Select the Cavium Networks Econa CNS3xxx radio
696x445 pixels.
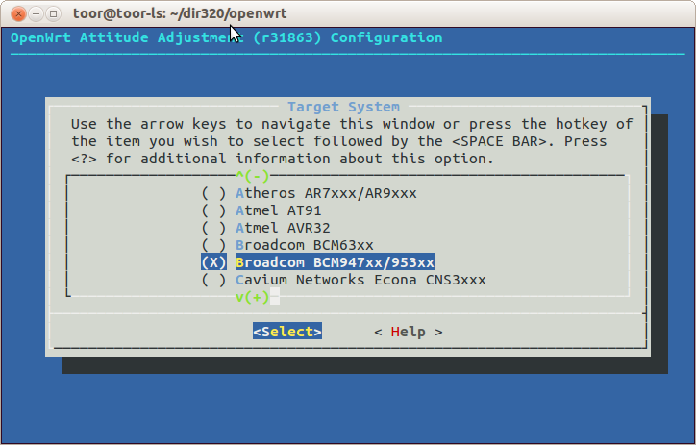213,280
